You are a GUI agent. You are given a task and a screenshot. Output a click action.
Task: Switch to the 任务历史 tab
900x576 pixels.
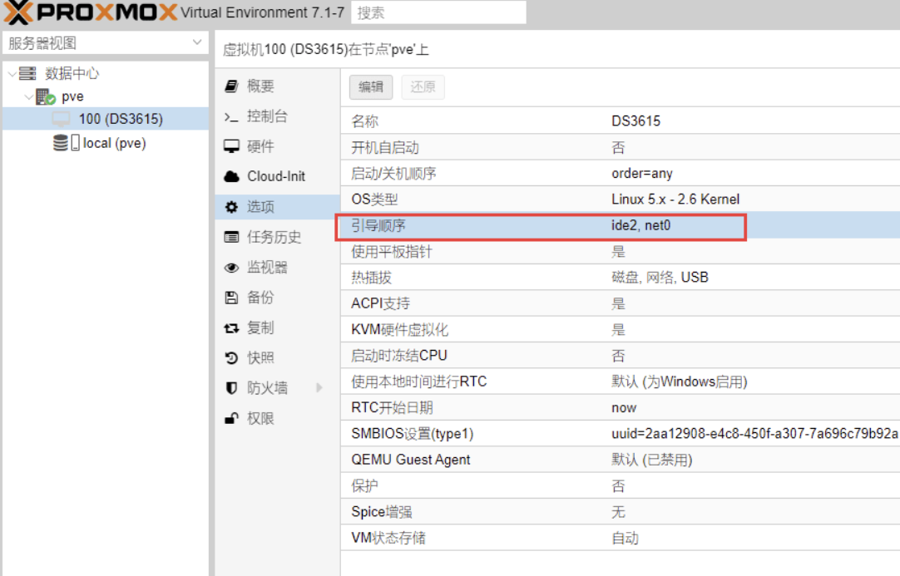pos(274,238)
